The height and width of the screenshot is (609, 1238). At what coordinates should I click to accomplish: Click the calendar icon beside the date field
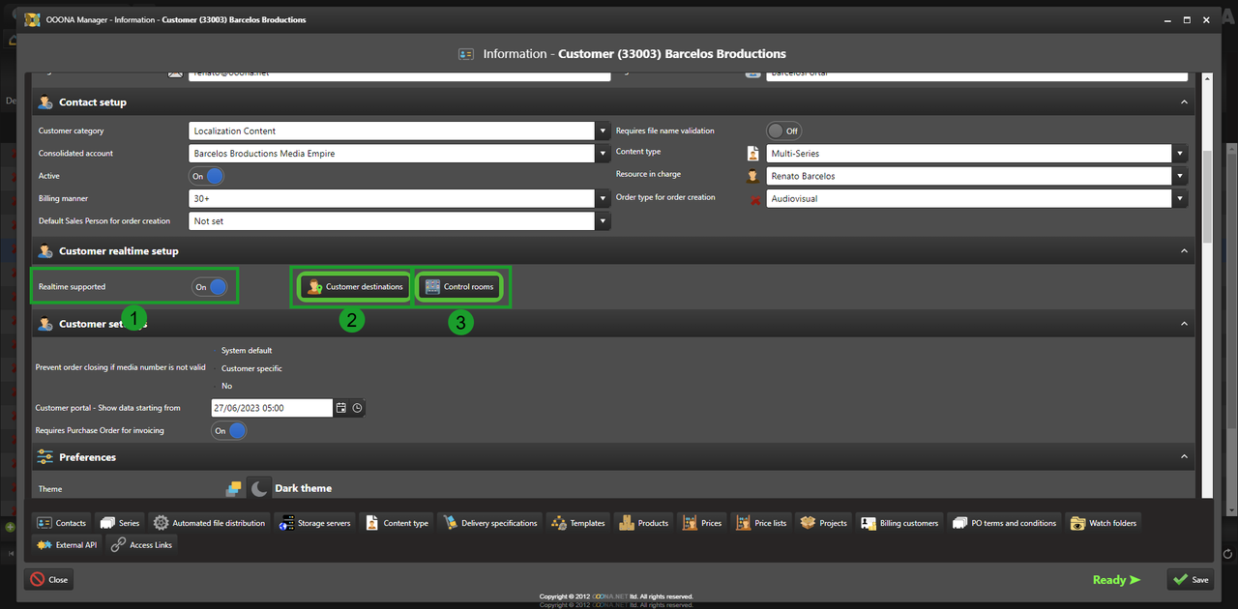pyautogui.click(x=340, y=408)
